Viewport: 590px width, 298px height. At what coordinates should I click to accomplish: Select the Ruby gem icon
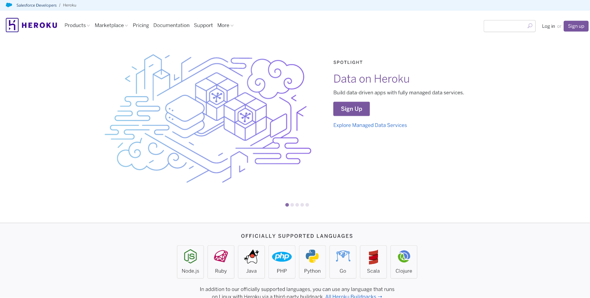coord(221,256)
